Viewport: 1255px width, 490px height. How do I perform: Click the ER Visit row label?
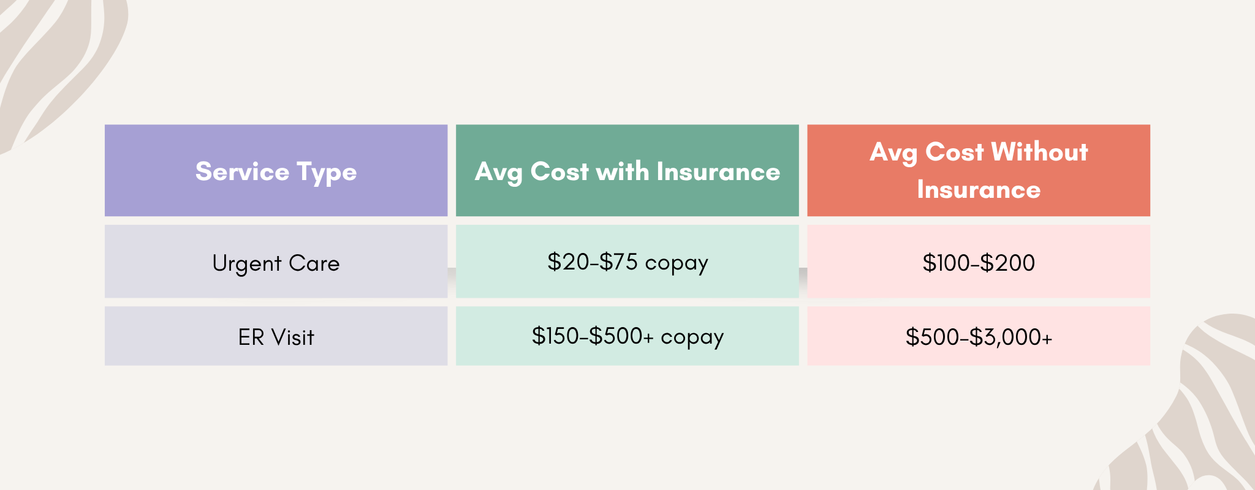276,336
